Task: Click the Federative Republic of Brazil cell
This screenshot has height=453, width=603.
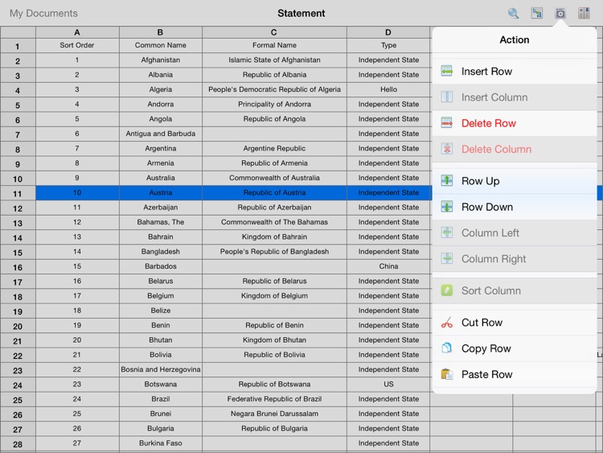Action: pos(274,399)
